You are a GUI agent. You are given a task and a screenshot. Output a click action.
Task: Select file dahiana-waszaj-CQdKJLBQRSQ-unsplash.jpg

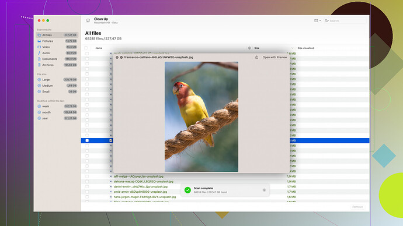coord(144,181)
